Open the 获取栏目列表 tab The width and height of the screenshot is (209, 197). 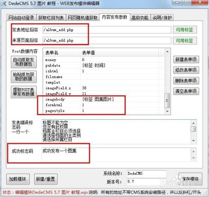(51, 18)
